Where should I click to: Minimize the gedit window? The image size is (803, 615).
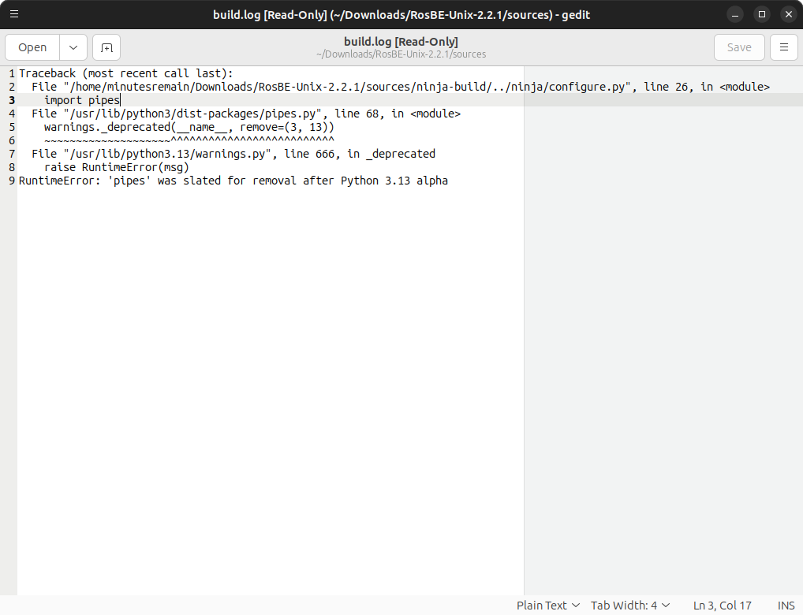[735, 14]
